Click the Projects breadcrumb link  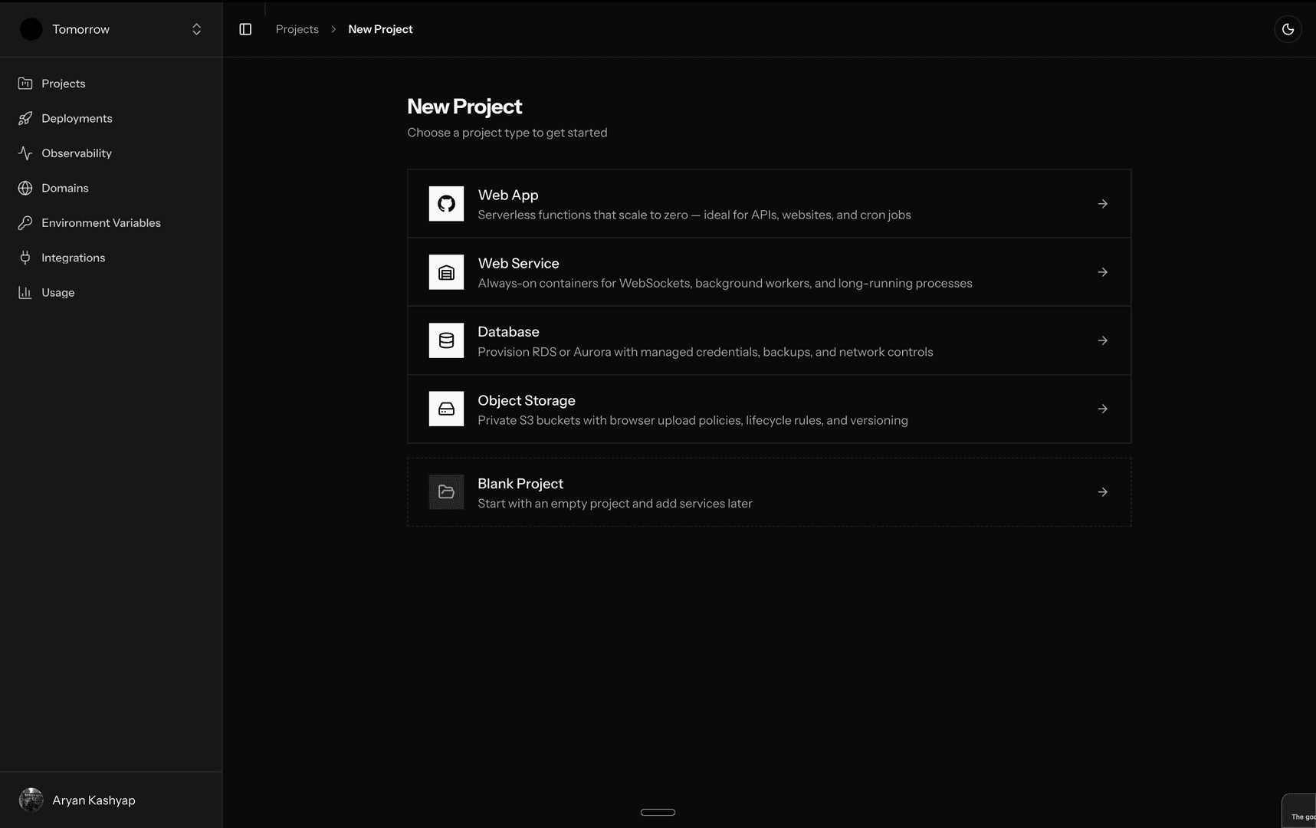point(297,29)
